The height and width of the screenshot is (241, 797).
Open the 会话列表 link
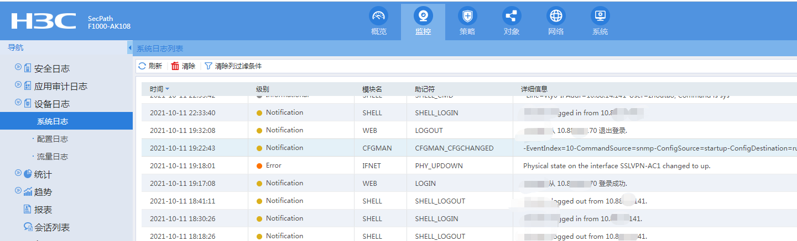[52, 227]
